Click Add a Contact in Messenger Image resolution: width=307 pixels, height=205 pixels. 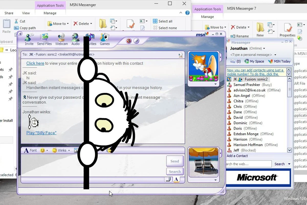coord(237,156)
